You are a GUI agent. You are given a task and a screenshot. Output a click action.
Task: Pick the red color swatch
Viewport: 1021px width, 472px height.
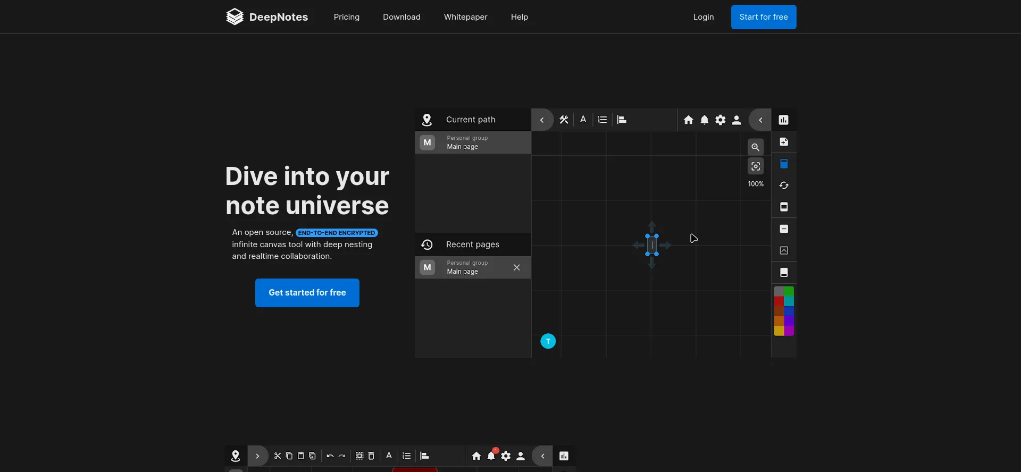tap(779, 301)
